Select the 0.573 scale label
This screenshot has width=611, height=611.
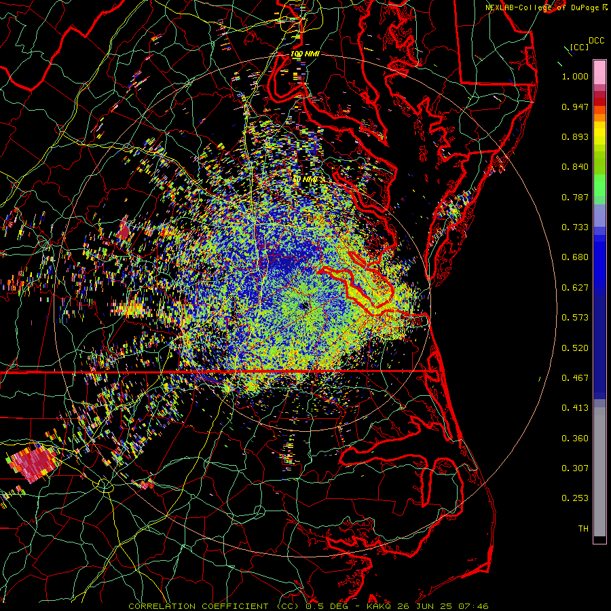(x=575, y=318)
